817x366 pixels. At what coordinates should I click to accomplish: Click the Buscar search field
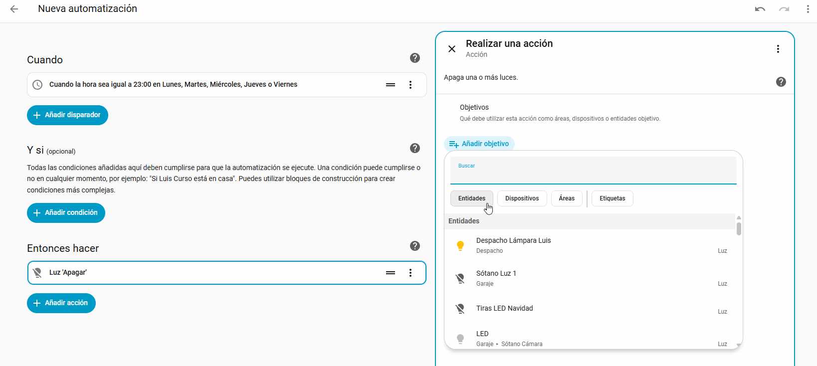(593, 174)
